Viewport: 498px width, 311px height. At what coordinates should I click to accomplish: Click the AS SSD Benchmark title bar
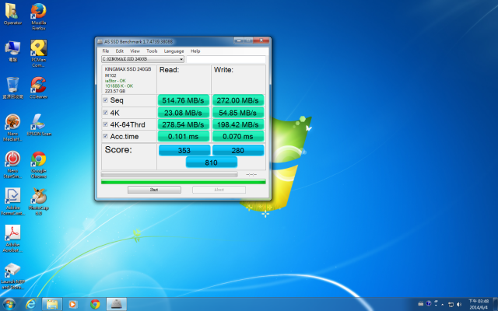coord(165,41)
